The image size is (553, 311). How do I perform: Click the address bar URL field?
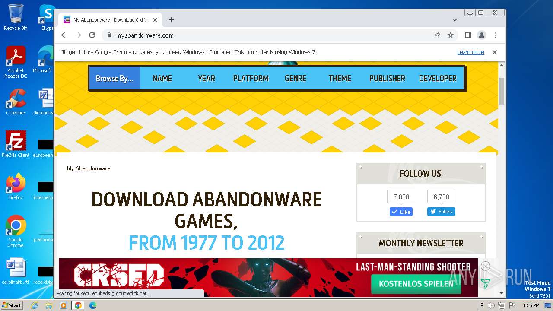click(x=268, y=35)
